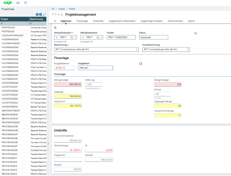
Task: Open Kurzbezeichnung field actions menu
Action: click(188, 49)
